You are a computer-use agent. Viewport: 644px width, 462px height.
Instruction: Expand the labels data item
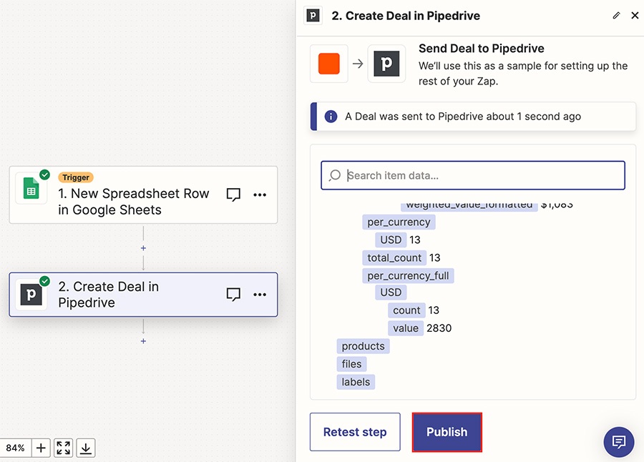point(356,381)
